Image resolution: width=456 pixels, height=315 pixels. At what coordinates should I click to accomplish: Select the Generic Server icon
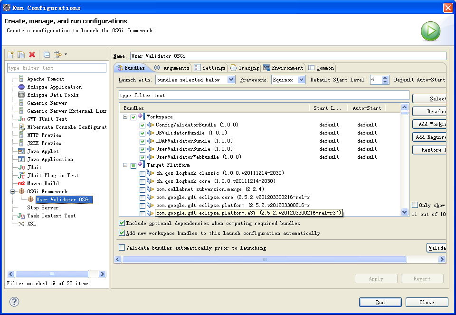[x=21, y=103]
